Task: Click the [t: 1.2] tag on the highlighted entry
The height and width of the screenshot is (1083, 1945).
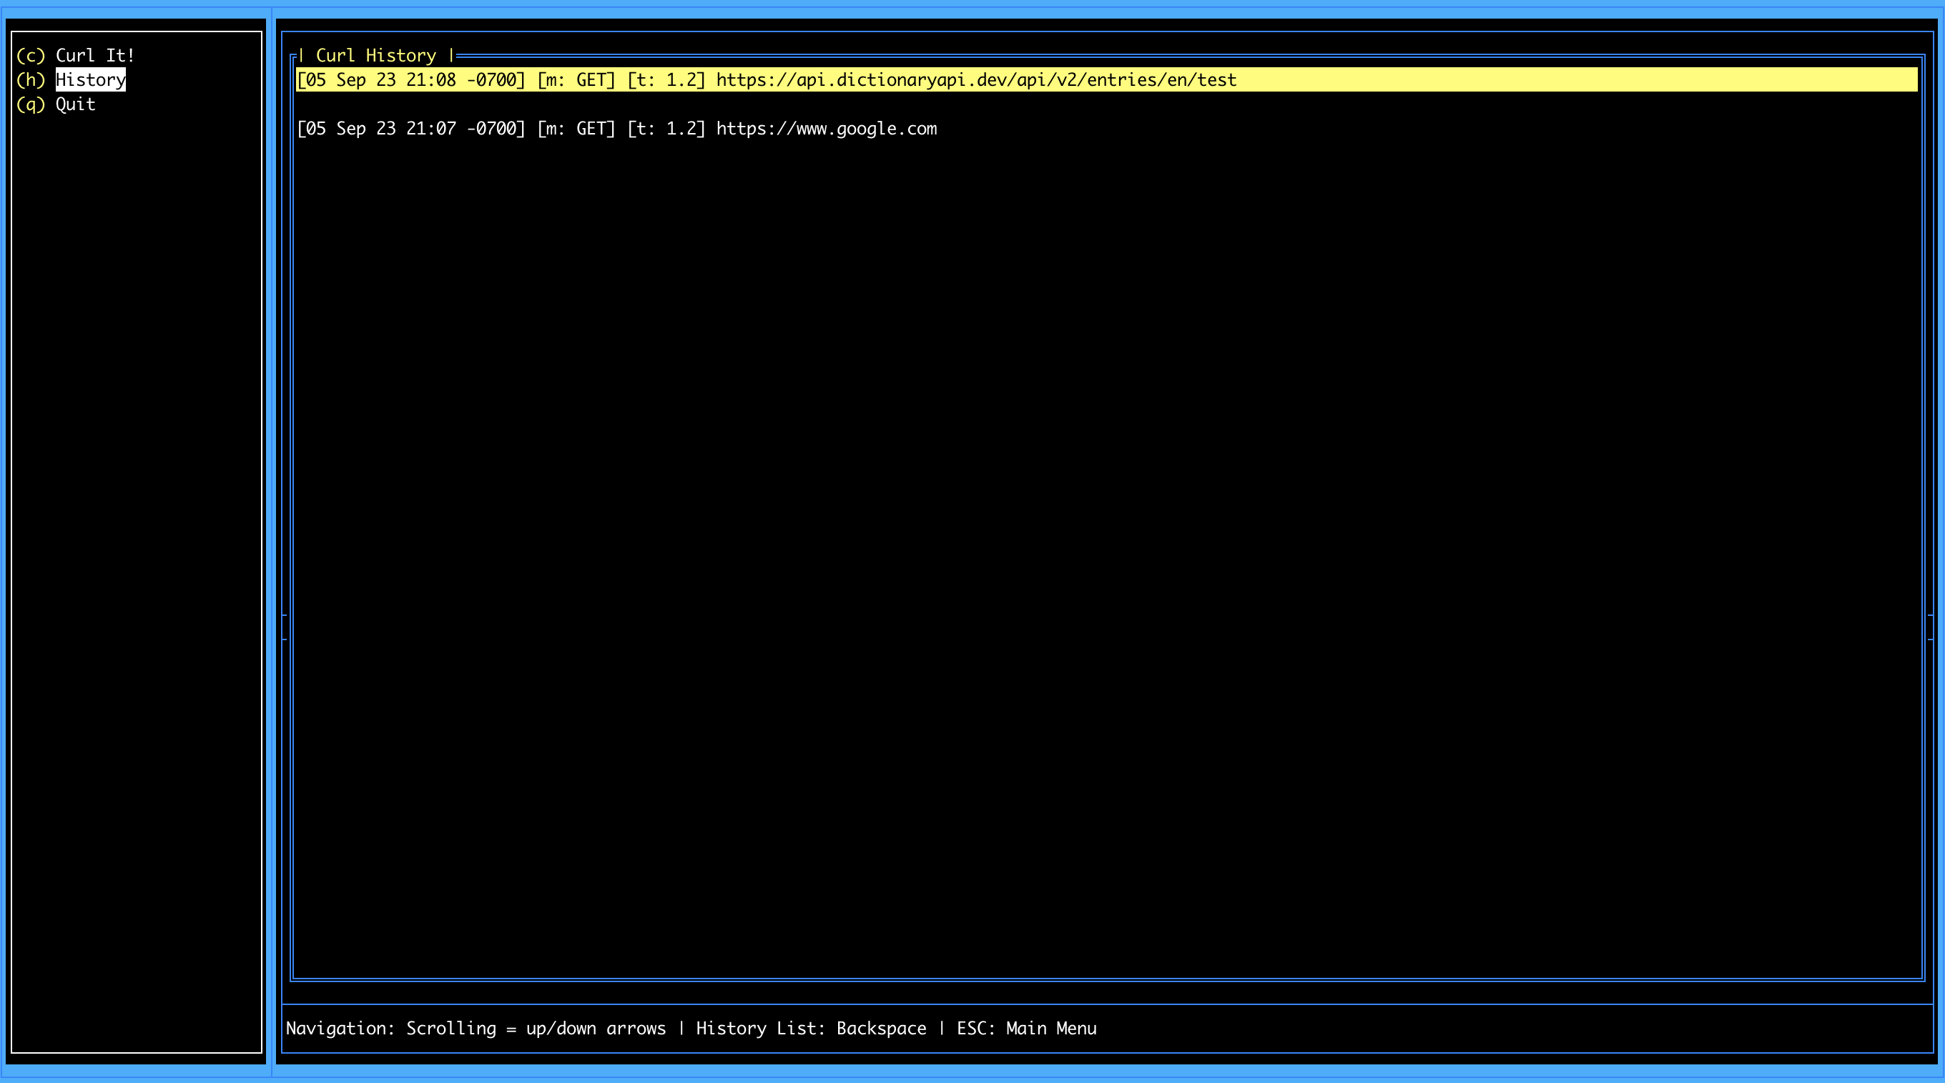Action: 665,80
